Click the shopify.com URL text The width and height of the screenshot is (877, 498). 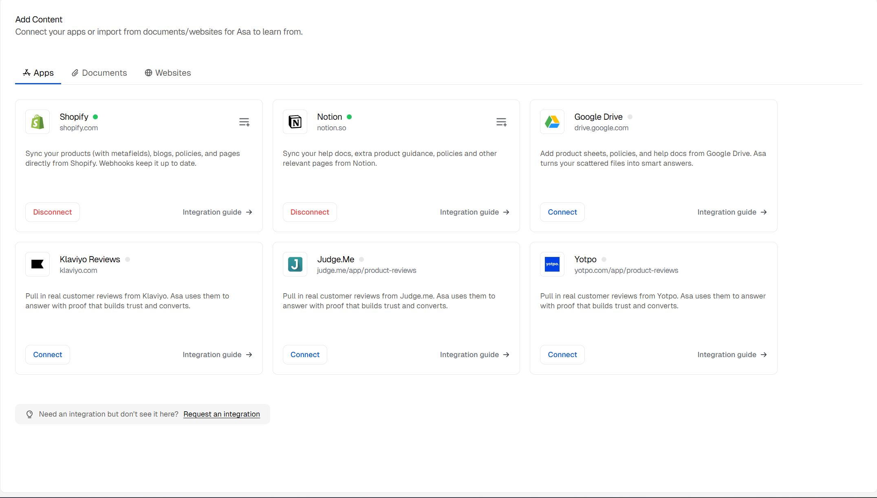[79, 128]
